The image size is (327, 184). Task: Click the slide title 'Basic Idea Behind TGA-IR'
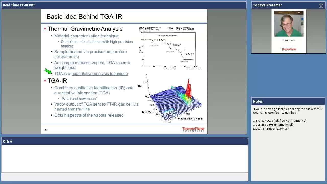click(84, 17)
